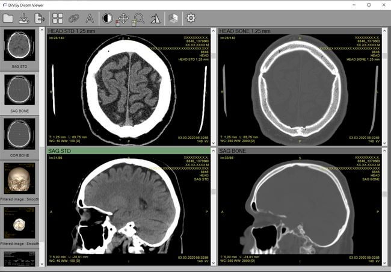Open the grid layout tool
This screenshot has height=272, width=391.
pos(58,18)
